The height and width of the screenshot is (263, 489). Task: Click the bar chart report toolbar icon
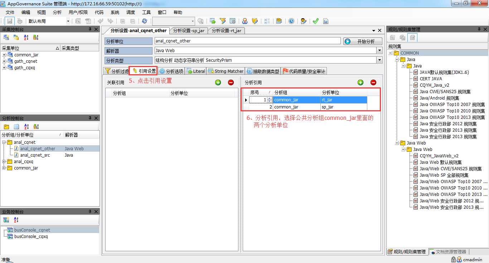coord(326,21)
